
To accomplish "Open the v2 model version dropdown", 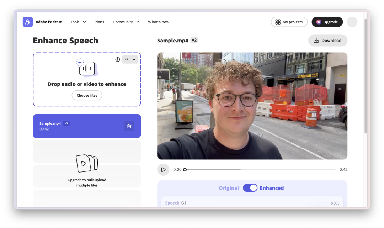I will 130,59.
